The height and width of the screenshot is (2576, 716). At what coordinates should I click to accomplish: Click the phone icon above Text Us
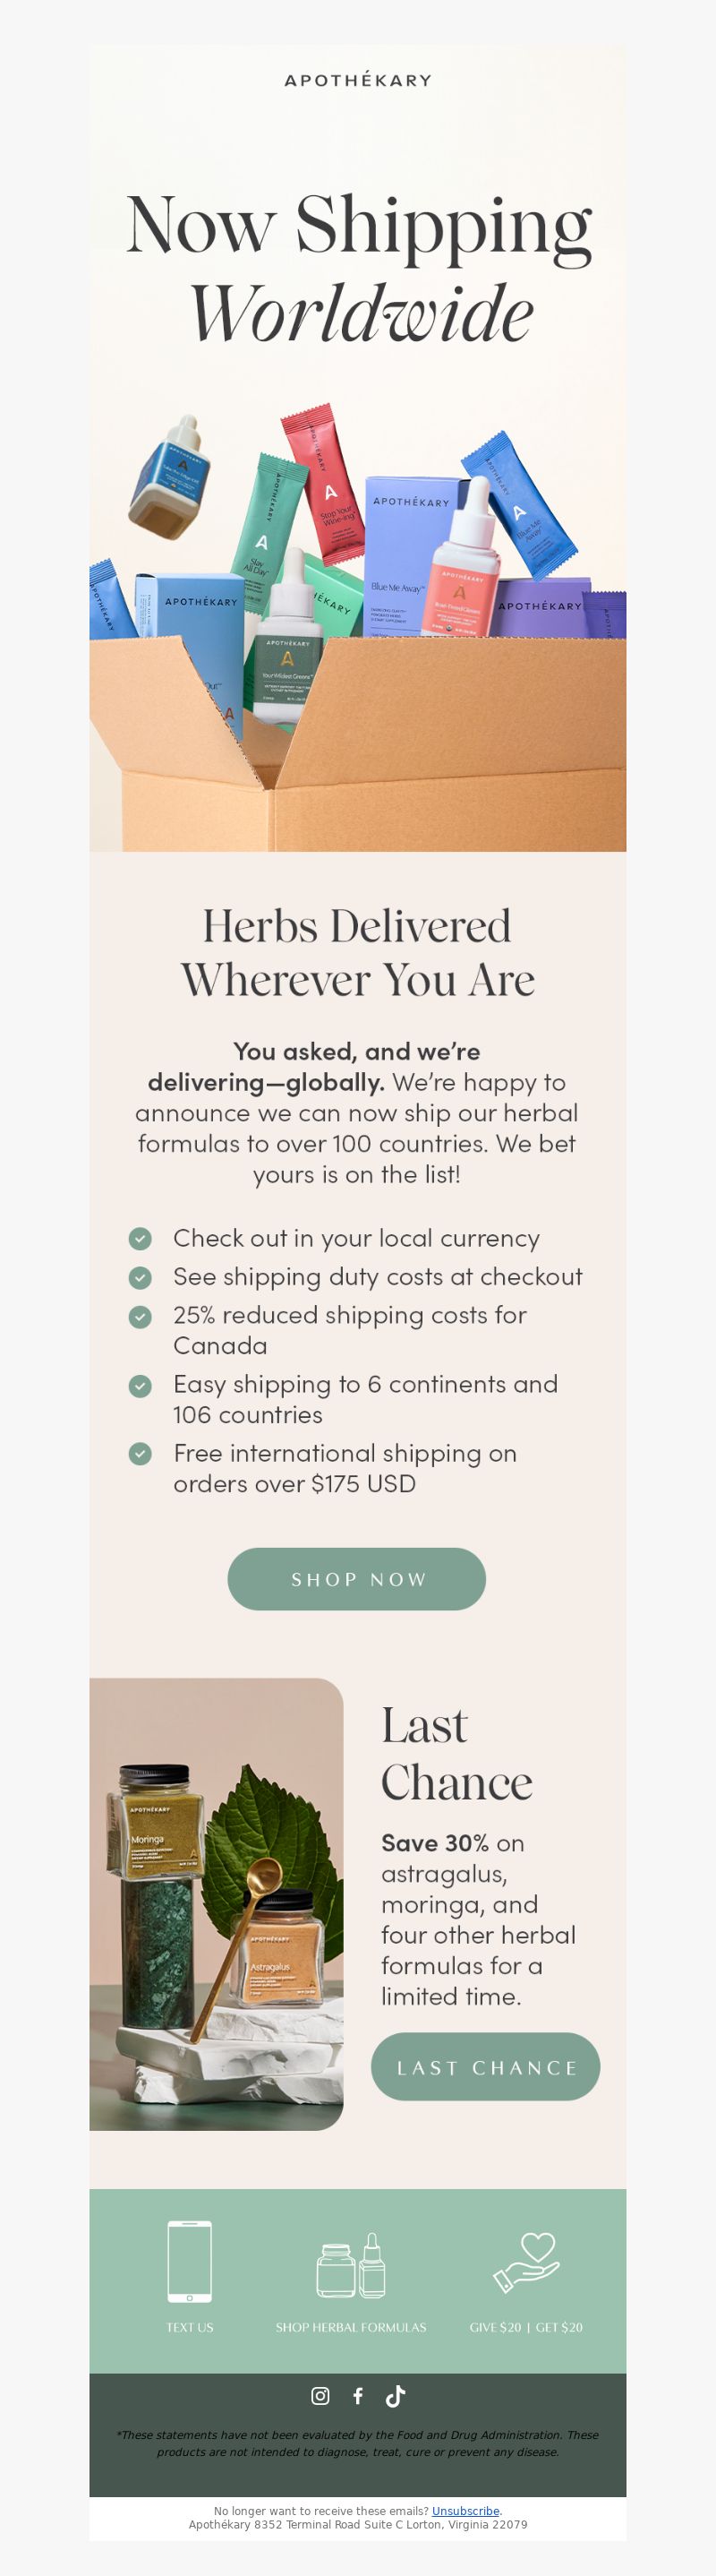click(x=190, y=2261)
